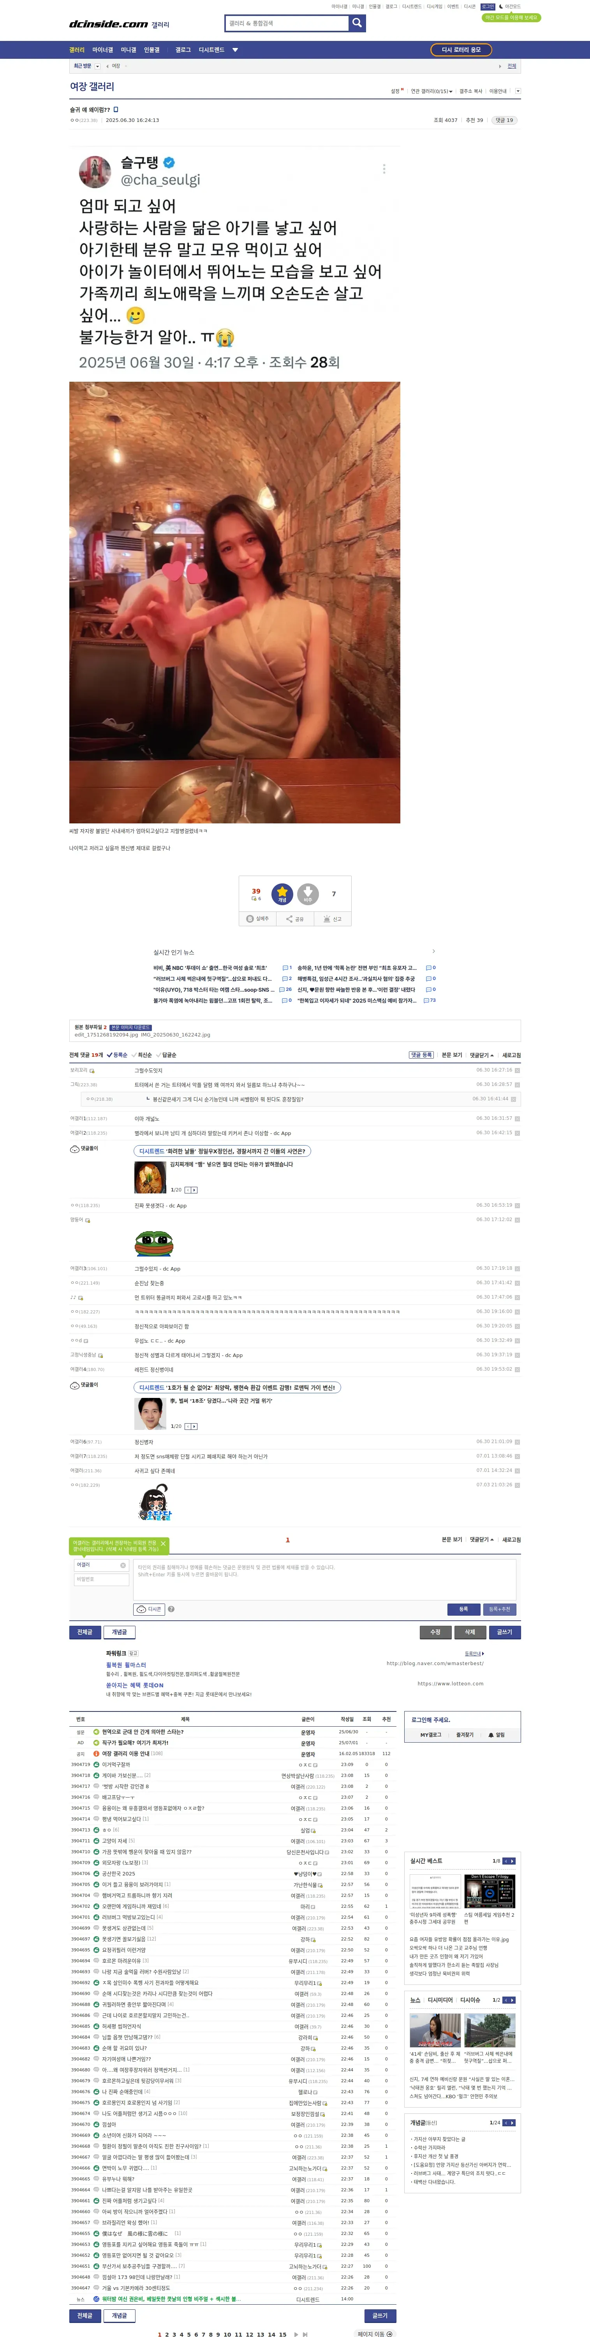This screenshot has height=2337, width=590.
Task: Open 디시트렌드 ad thumbnail with food image
Action: 150,1177
